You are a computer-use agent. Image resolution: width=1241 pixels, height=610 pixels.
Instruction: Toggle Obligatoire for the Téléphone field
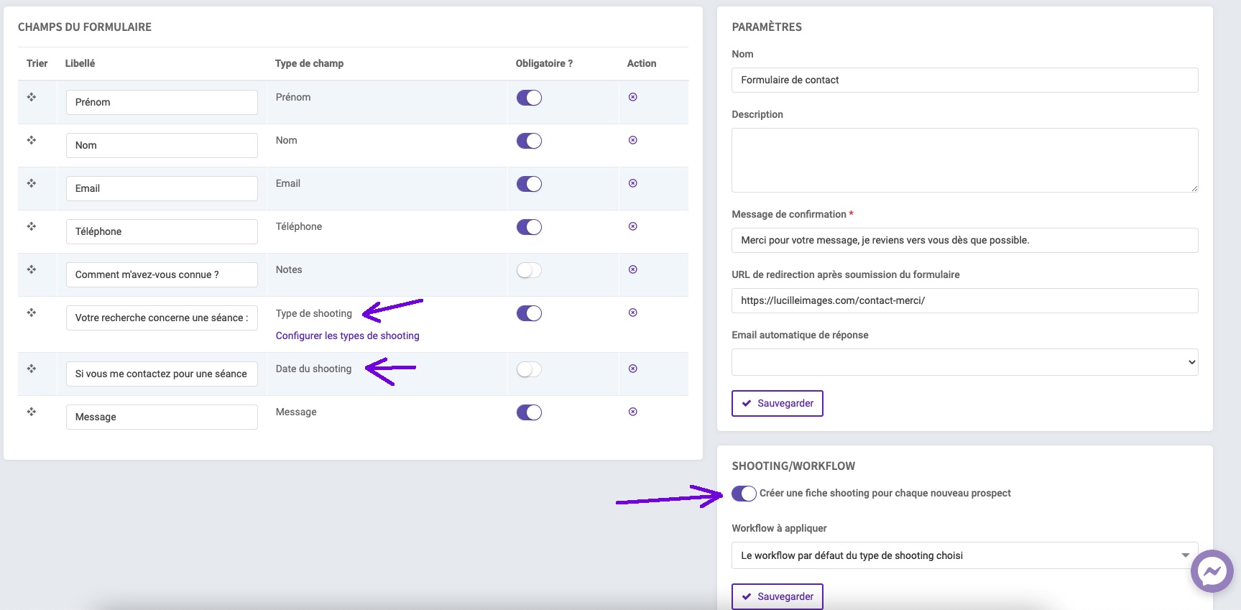click(529, 227)
